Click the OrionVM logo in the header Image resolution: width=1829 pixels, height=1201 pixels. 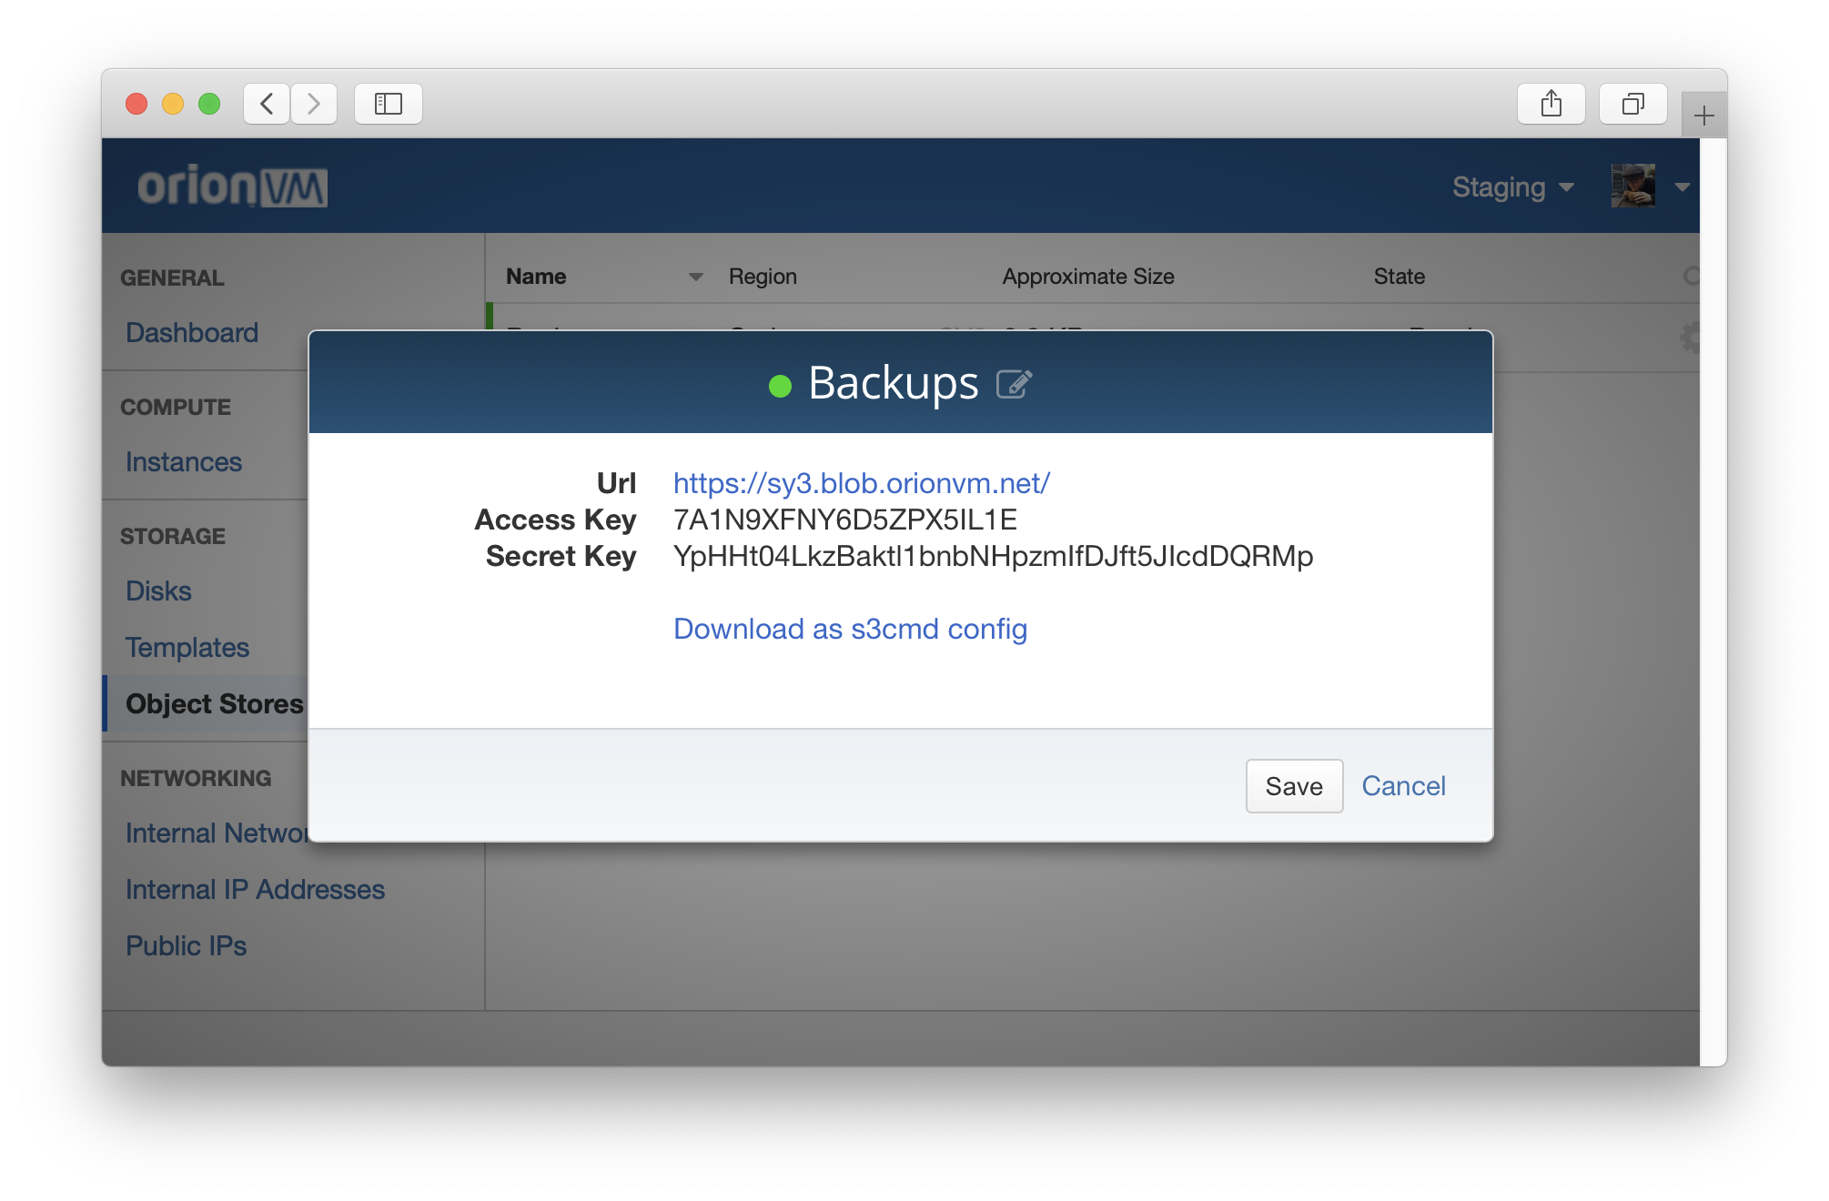(x=234, y=186)
